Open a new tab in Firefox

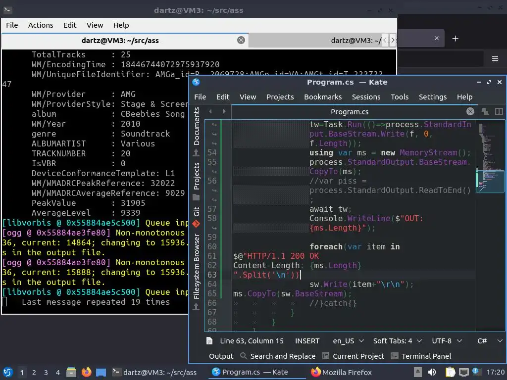click(x=456, y=39)
